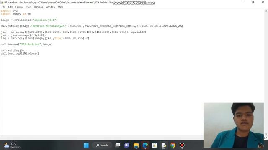Select the Python IDLE taskbar icon
The width and height of the screenshot is (268, 150).
(x=164, y=145)
